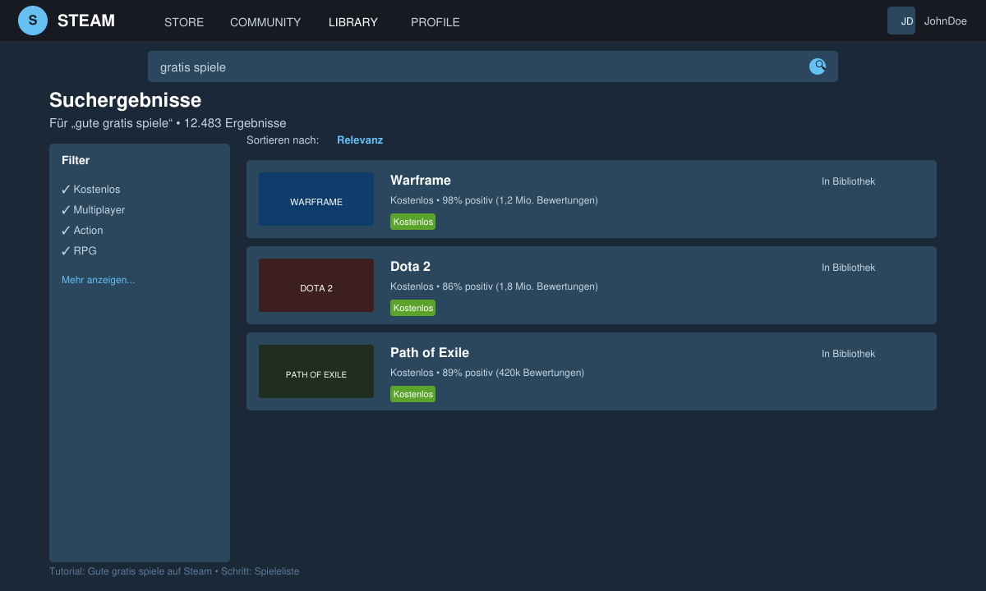
Task: Click the STEAM wordmark text
Action: point(86,21)
